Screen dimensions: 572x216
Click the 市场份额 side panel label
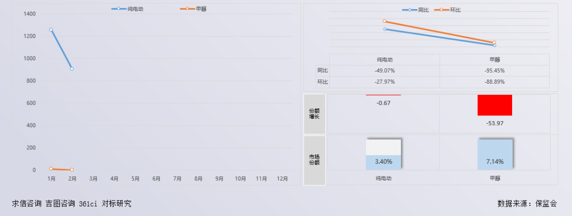coord(314,160)
